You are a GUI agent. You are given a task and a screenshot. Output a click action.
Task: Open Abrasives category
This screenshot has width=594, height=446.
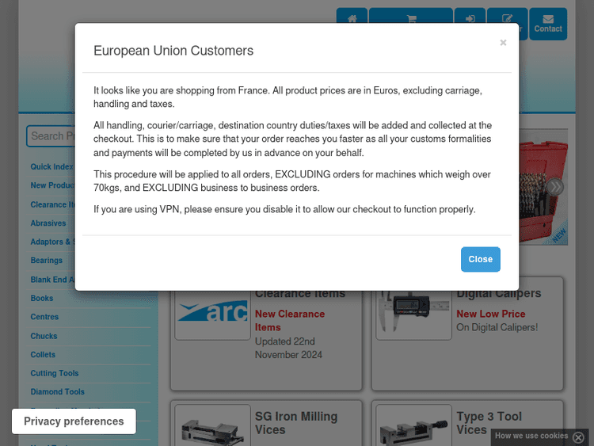click(48, 223)
